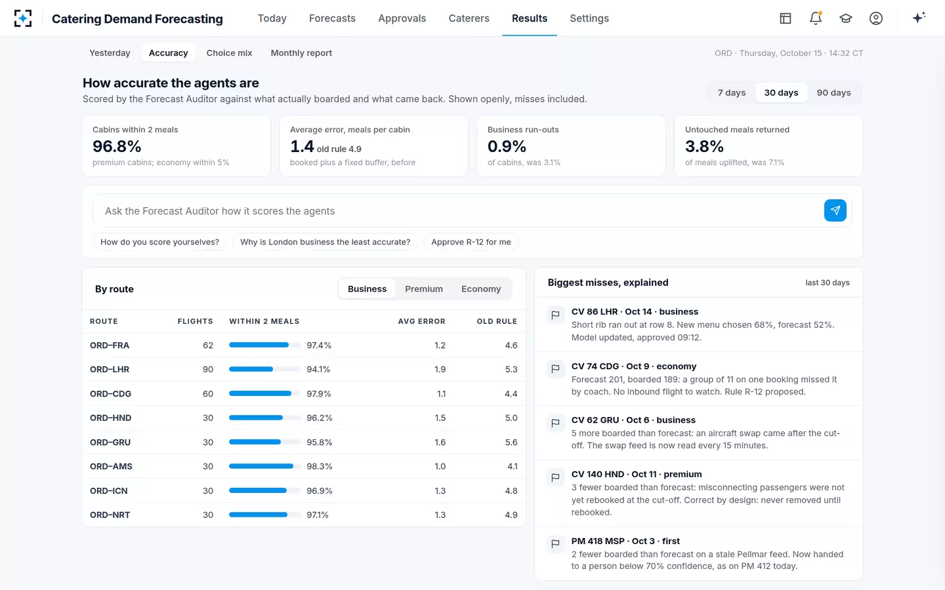945x590 pixels.
Task: Click the ORD-CDG route name
Action: coord(110,394)
